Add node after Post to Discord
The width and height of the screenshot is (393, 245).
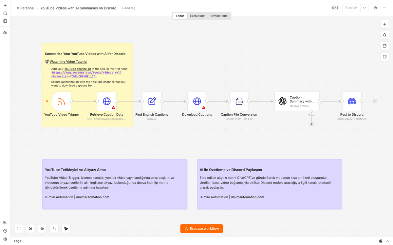click(375, 101)
